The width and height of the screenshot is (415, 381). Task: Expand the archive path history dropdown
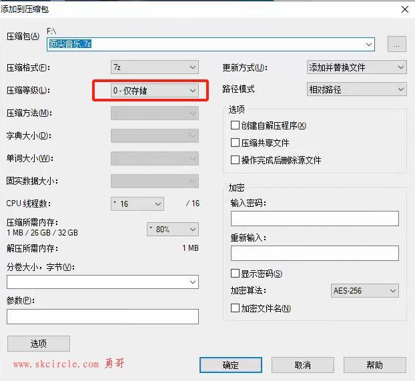tap(369, 45)
